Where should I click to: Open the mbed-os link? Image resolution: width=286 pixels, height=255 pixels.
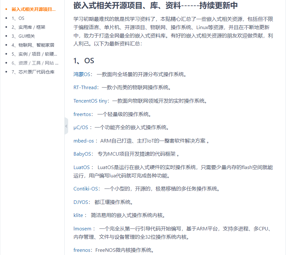pyautogui.click(x=83, y=141)
